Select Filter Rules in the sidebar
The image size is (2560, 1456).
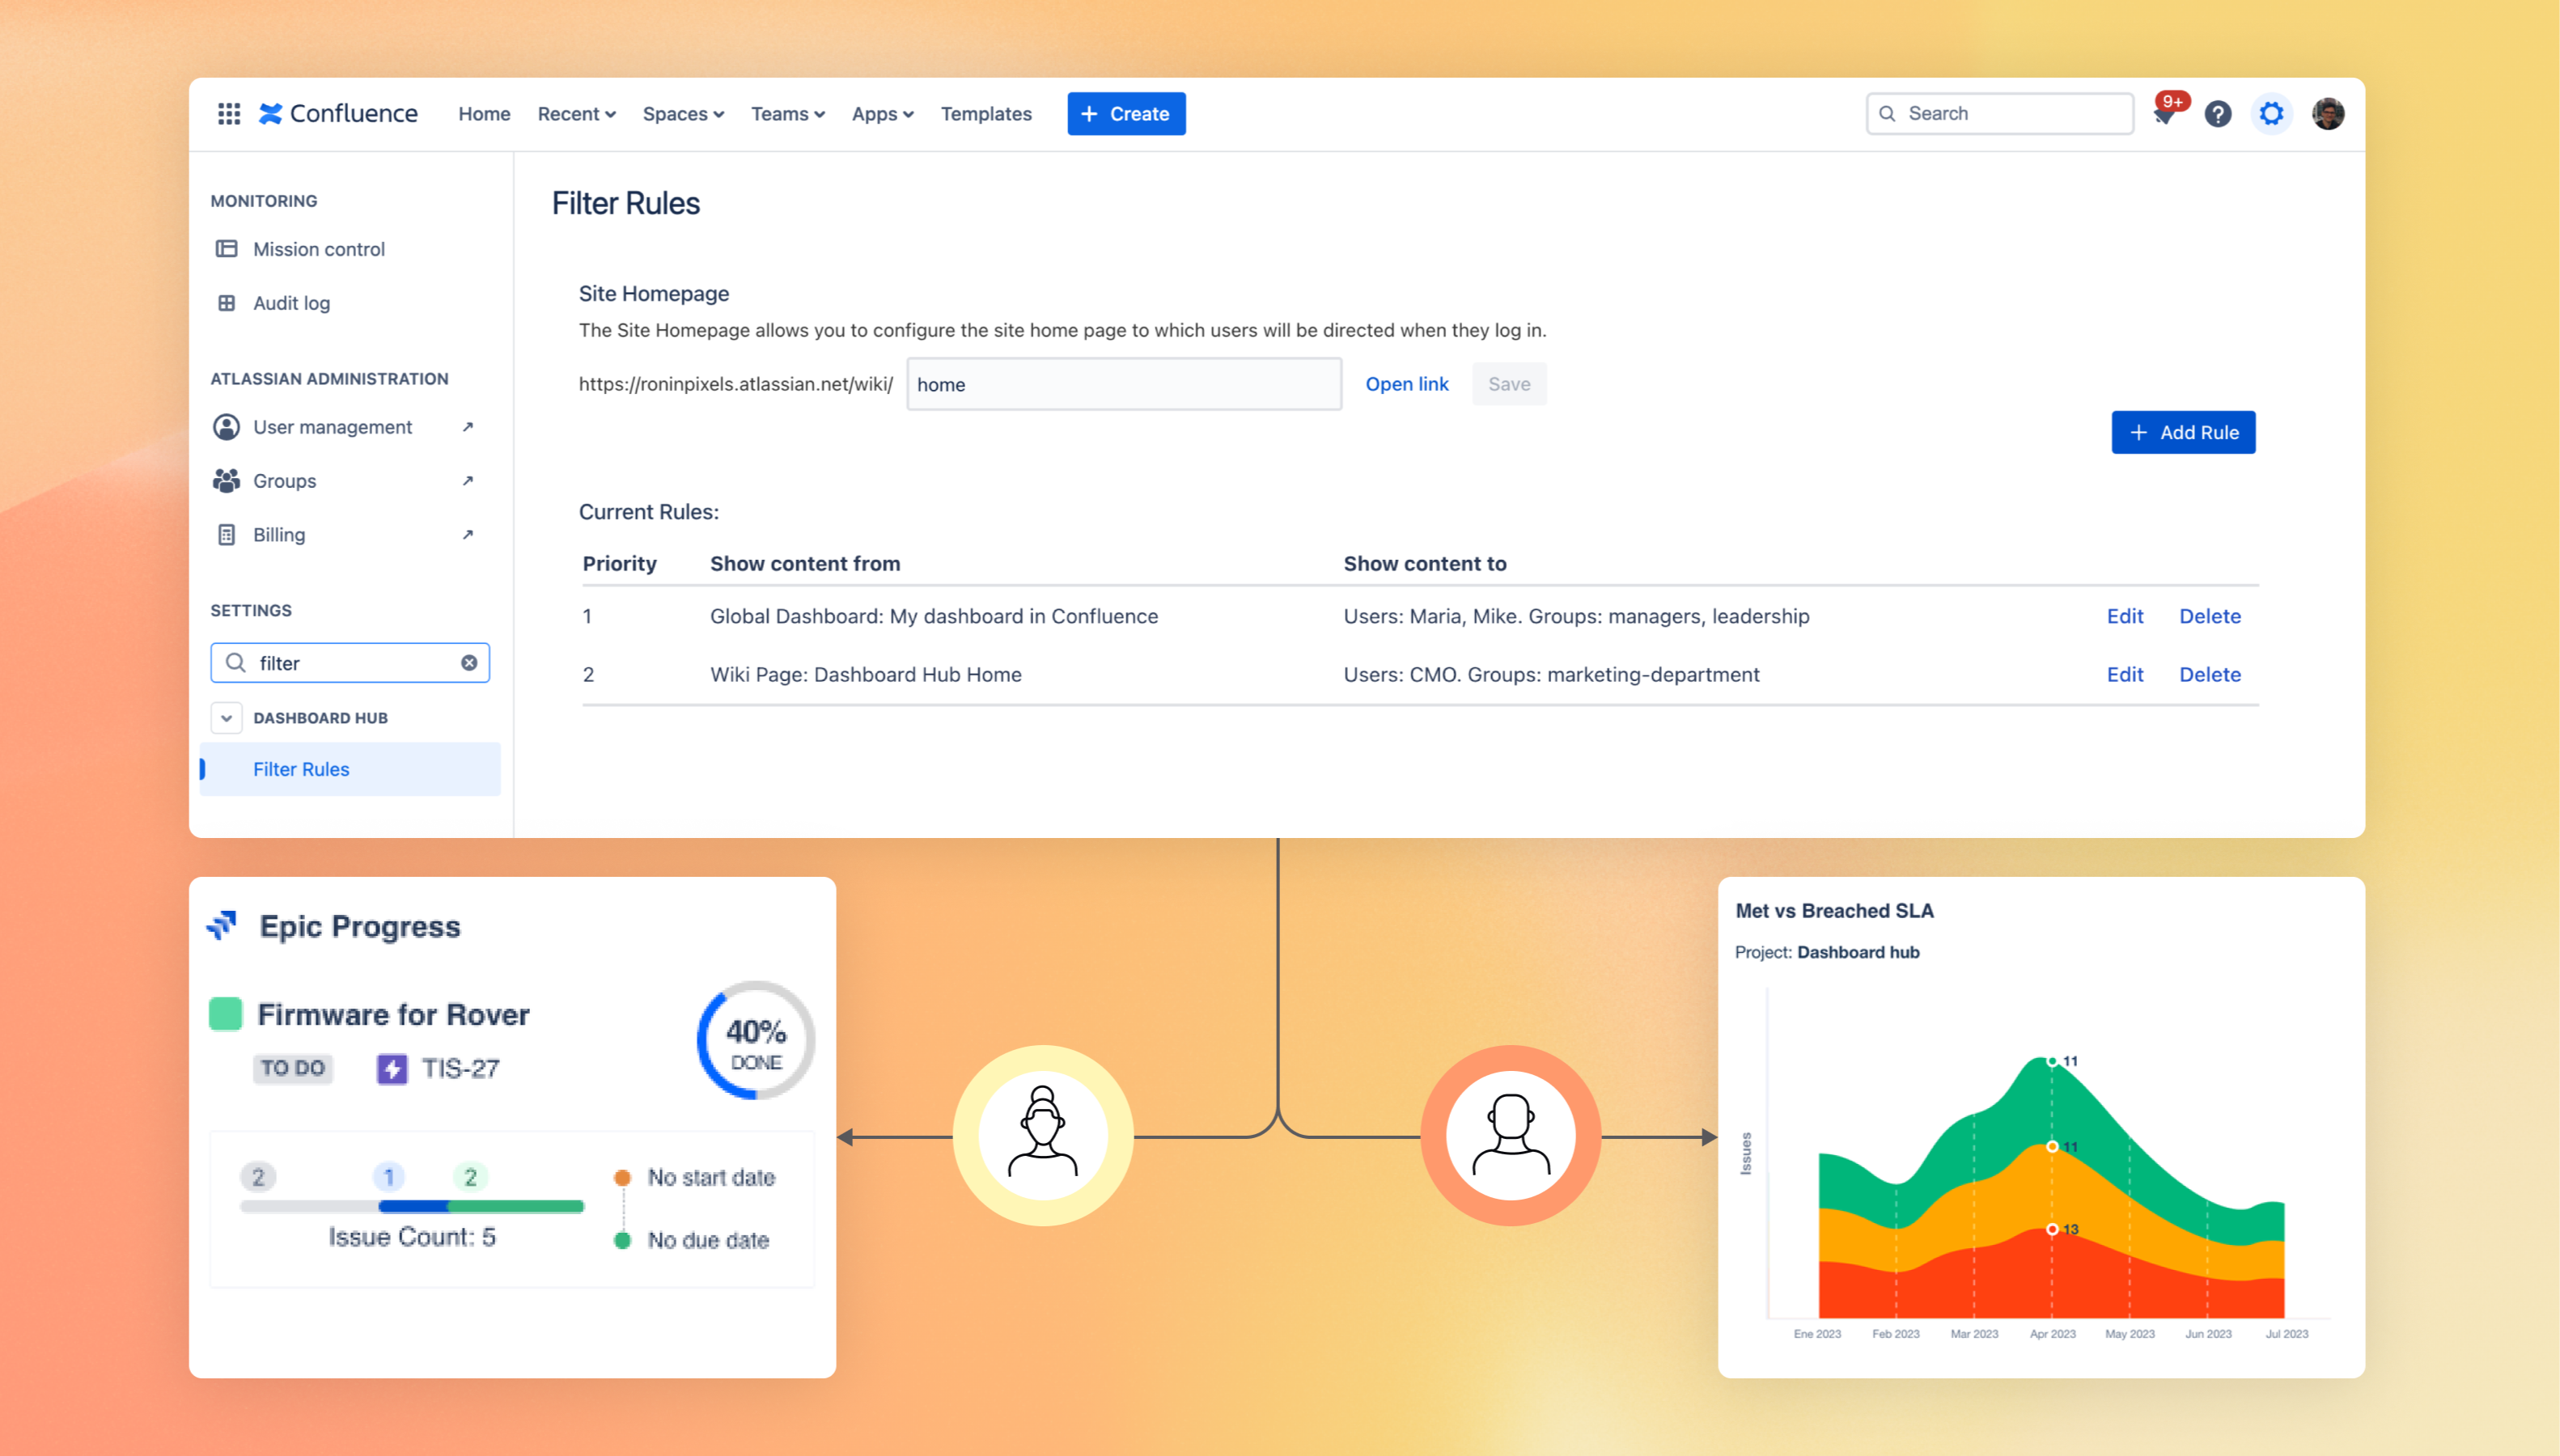point(301,769)
